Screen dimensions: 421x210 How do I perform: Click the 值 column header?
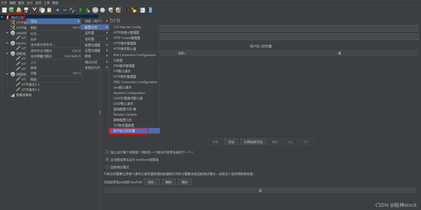[340, 53]
